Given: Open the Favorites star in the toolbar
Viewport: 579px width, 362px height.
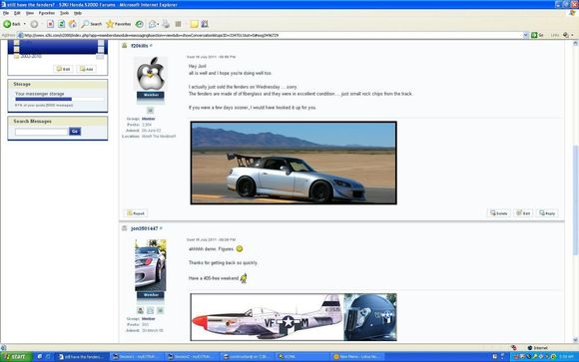Looking at the screenshot, I should pyautogui.click(x=118, y=24).
